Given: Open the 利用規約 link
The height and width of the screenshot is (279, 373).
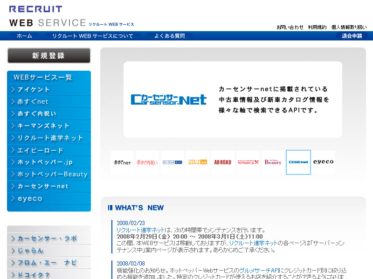Looking at the screenshot, I should (317, 27).
